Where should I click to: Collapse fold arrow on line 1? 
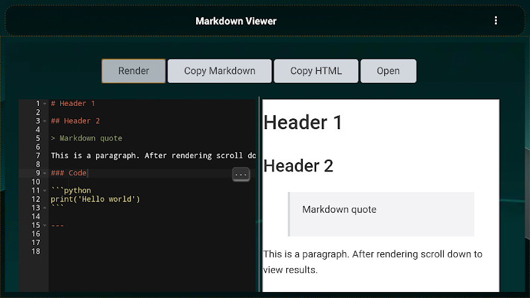pos(44,104)
